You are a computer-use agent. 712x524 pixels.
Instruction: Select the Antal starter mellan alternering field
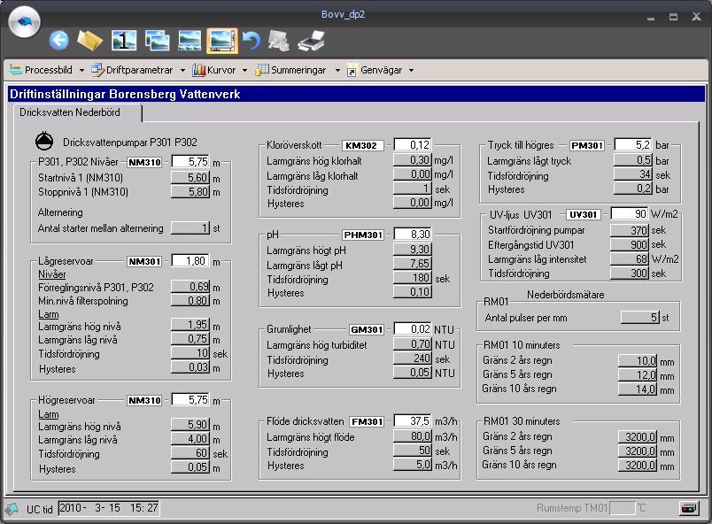[190, 227]
